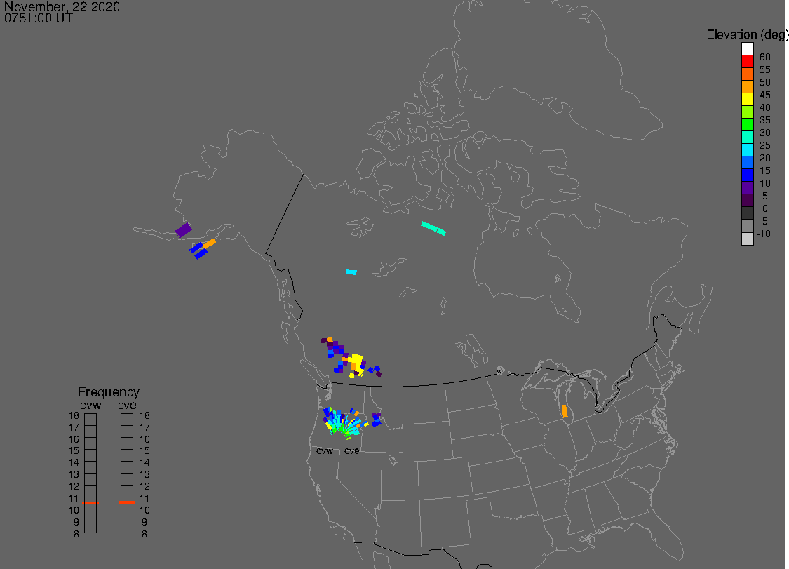Click the purple echo patch over Alaska
Viewport: 789px width, 569px height.
click(x=184, y=229)
